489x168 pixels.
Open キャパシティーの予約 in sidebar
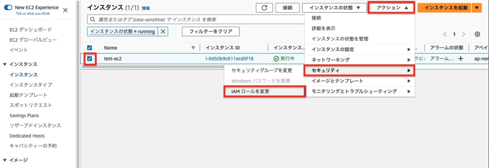[x=33, y=146]
